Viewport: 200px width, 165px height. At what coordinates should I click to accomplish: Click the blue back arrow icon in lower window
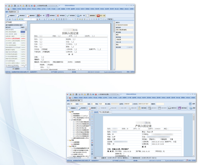[x=191, y=104]
